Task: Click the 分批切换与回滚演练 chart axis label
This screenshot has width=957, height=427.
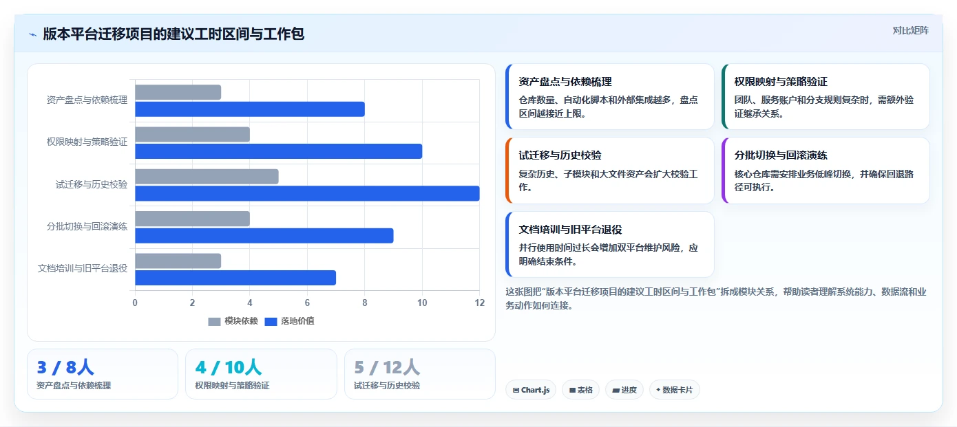Action: (87, 226)
